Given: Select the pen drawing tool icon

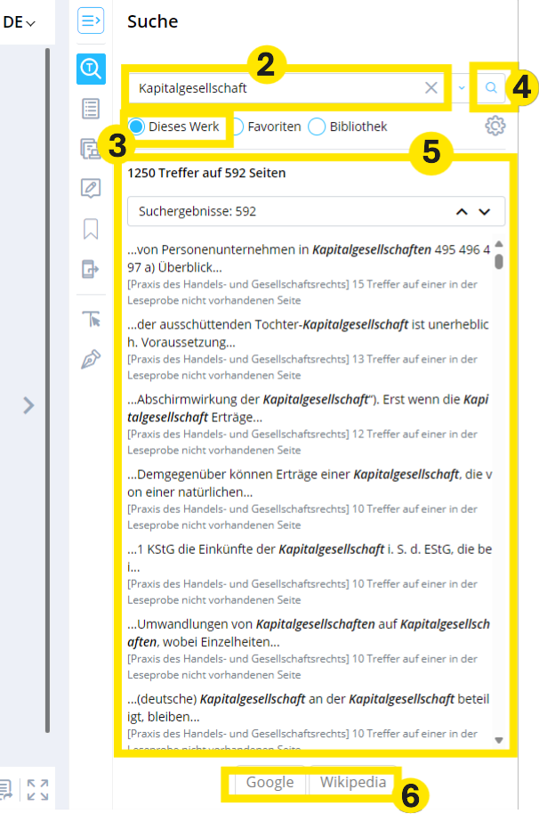Looking at the screenshot, I should click(x=91, y=359).
